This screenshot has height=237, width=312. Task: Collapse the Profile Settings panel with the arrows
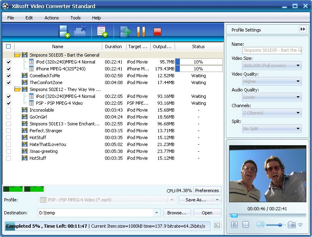tap(303, 29)
